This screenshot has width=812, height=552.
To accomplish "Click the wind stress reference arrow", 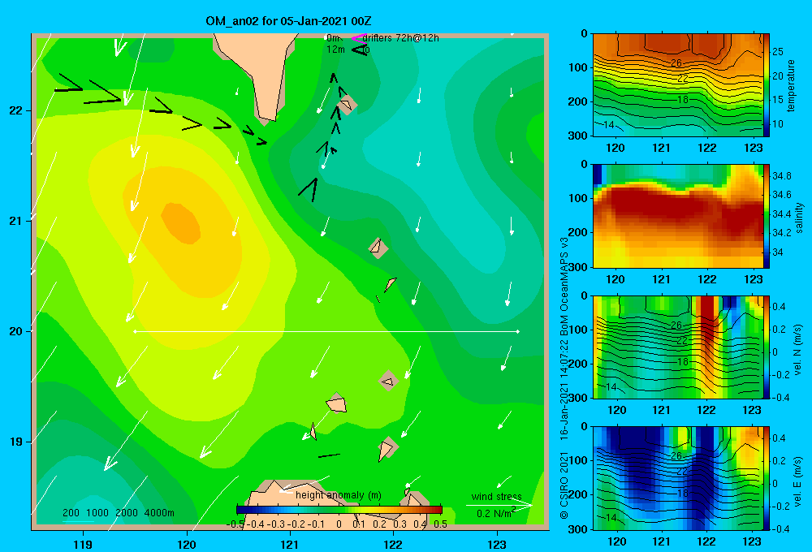I will click(499, 505).
